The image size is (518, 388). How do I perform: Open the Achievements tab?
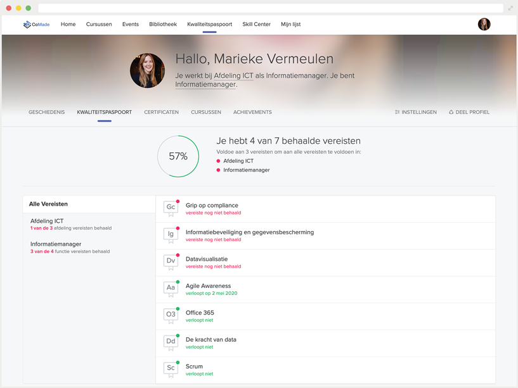(x=252, y=112)
